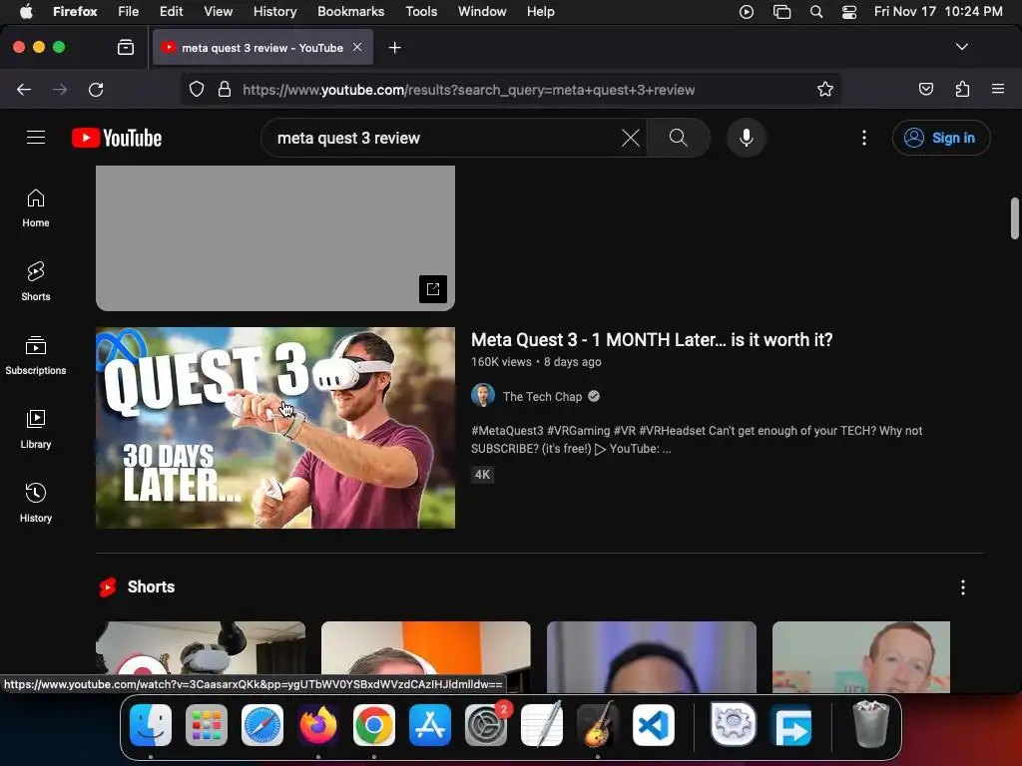Viewport: 1022px width, 766px height.
Task: Open Firefox application menu
Action: click(x=998, y=89)
